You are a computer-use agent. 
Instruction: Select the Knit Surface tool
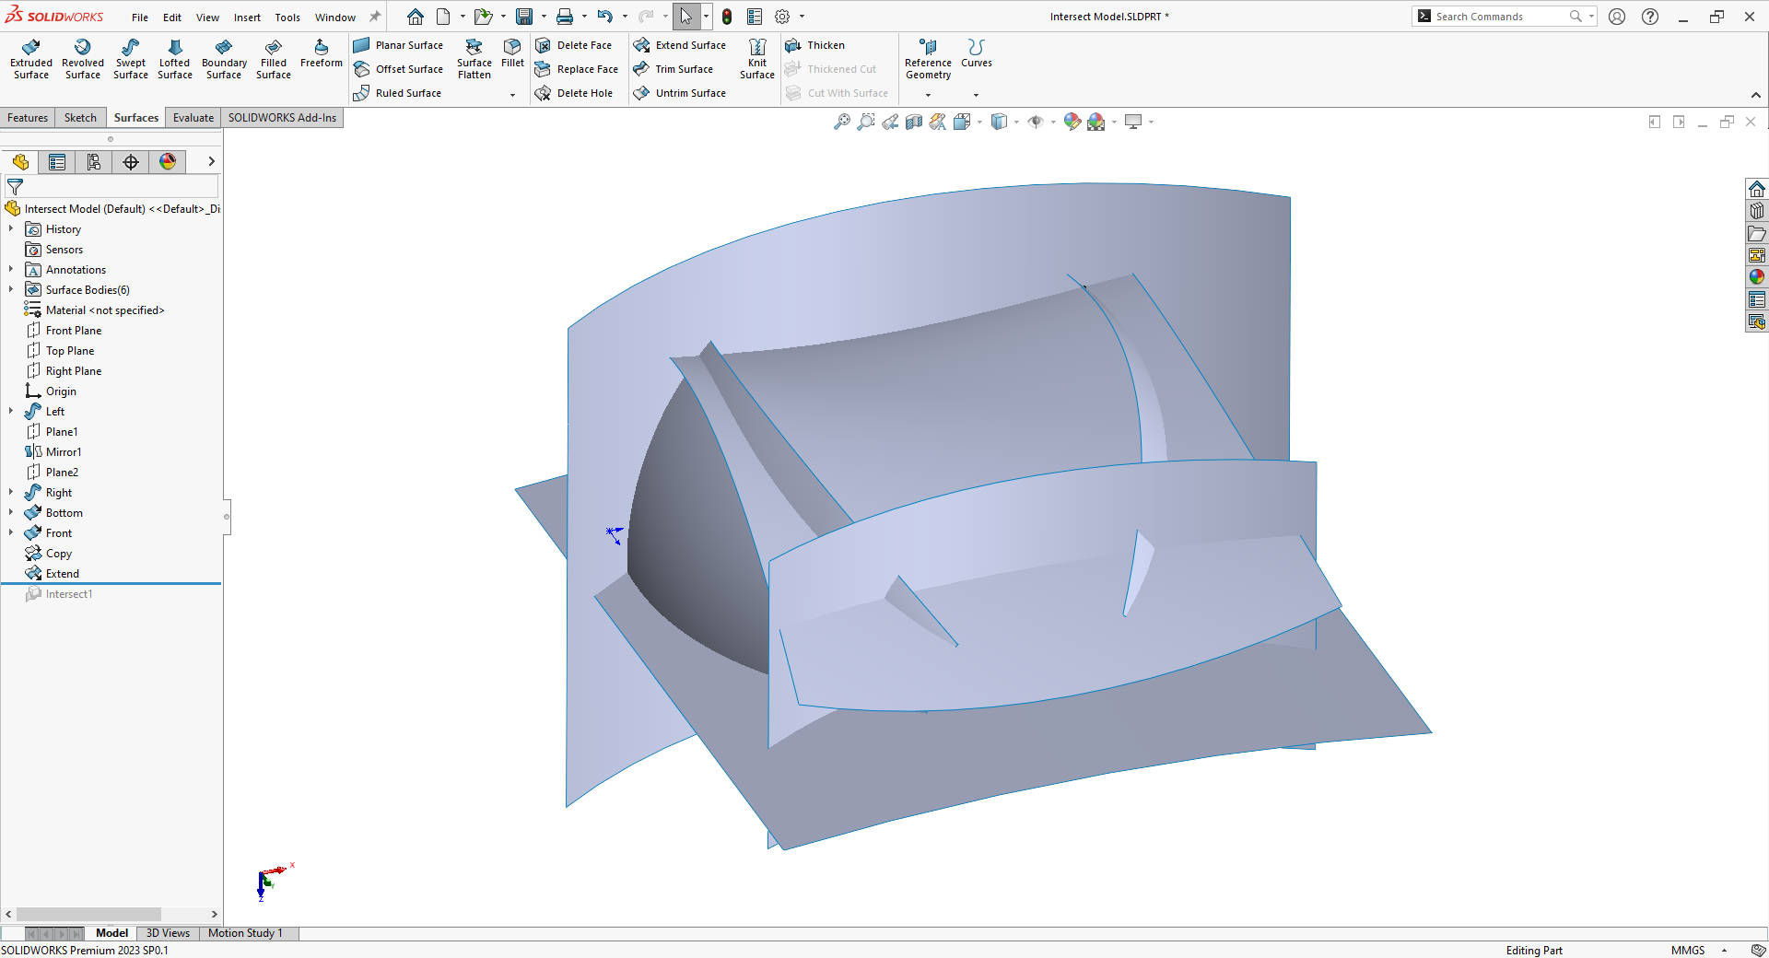pyautogui.click(x=756, y=58)
